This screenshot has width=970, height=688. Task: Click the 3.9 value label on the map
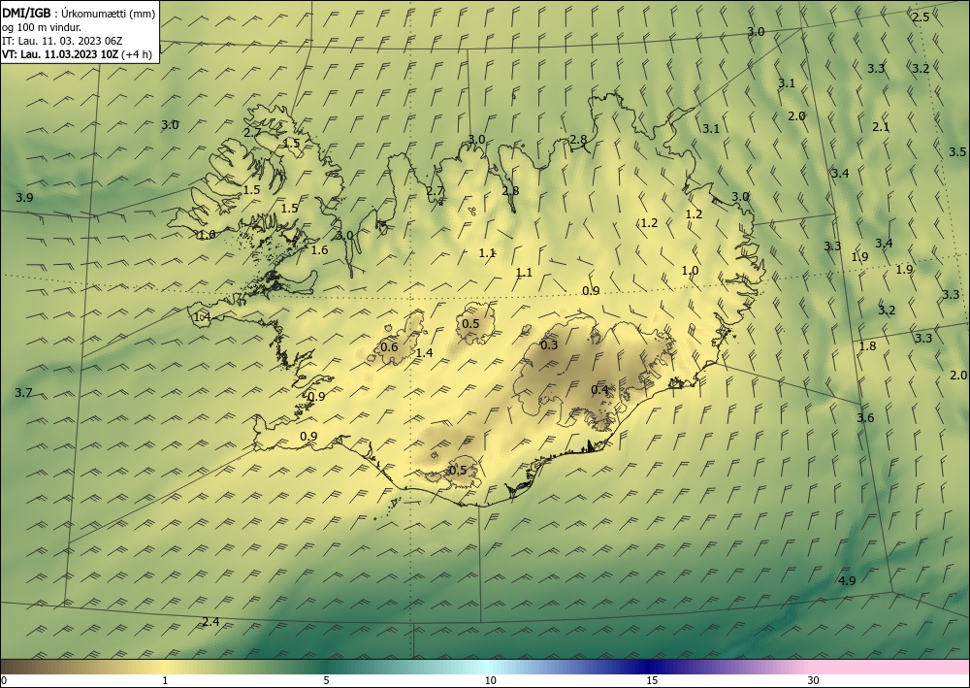[24, 198]
